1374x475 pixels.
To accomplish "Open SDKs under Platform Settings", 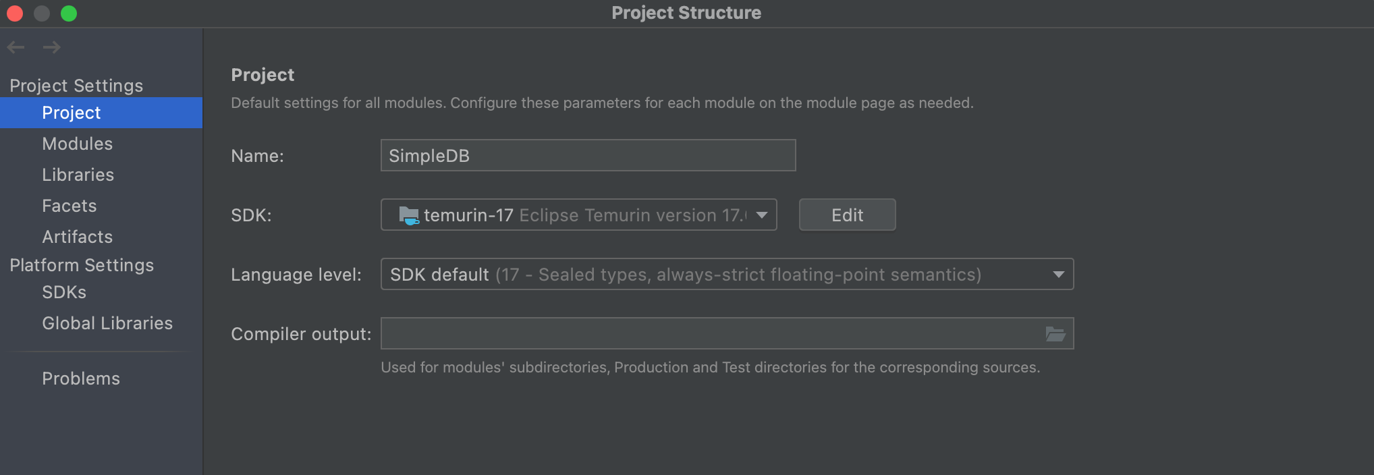I will point(64,291).
